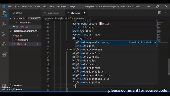Open style.css under Open Editors
The height and width of the screenshot is (96, 170).
click(25, 27)
